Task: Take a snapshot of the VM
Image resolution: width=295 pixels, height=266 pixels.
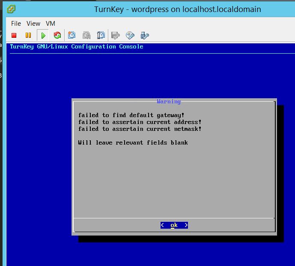Action: (x=72, y=36)
